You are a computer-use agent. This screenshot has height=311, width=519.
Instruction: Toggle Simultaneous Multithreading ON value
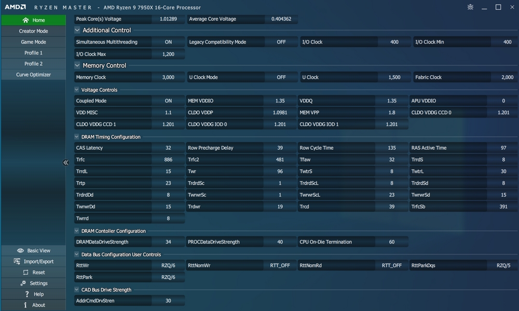(x=168, y=42)
